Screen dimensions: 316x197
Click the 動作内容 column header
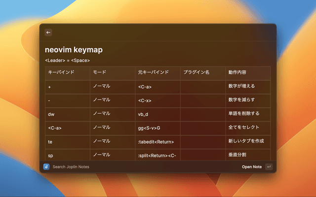(x=238, y=72)
